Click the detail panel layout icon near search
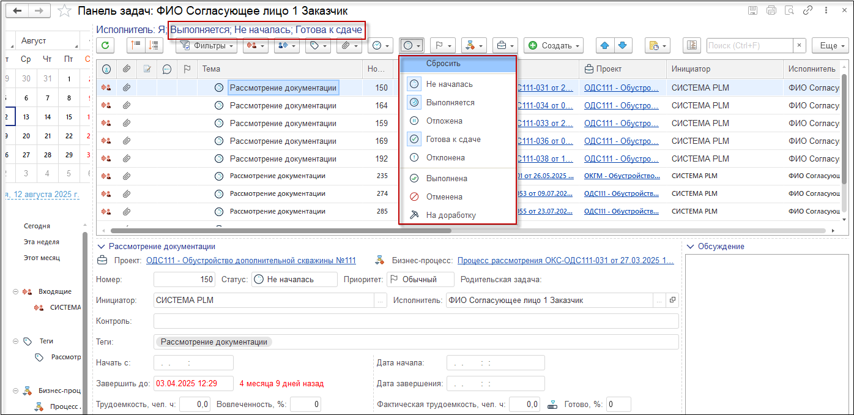Viewport: 854px width, 415px height. pos(692,46)
